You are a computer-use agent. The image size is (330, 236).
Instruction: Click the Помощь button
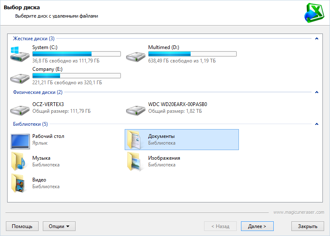[22, 226]
